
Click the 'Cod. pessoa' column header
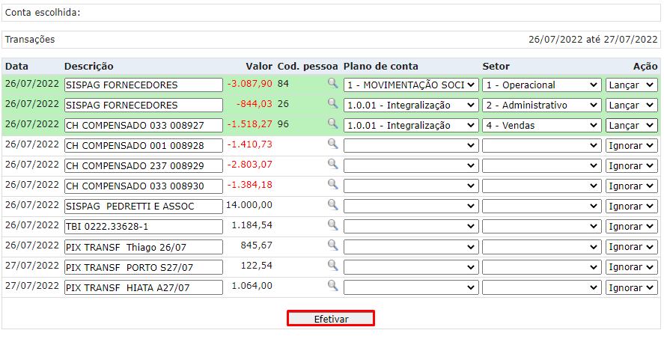(308, 67)
